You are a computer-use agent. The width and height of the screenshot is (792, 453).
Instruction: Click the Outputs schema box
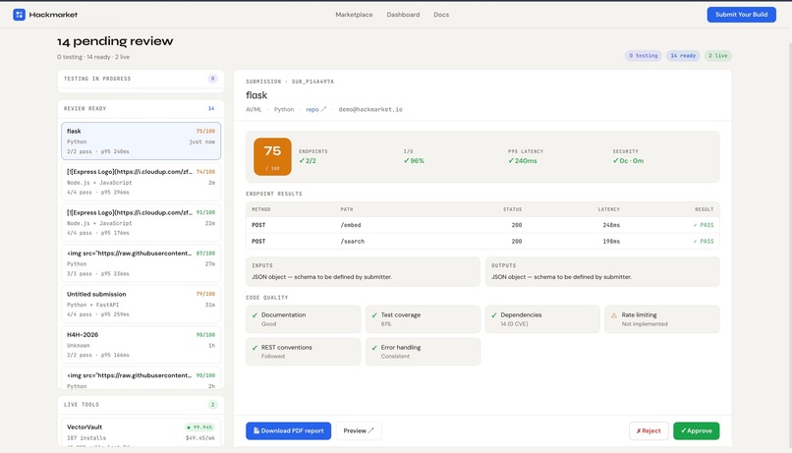click(602, 271)
